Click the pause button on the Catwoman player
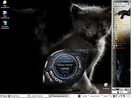This screenshot has width=131, height=98. 53,76
